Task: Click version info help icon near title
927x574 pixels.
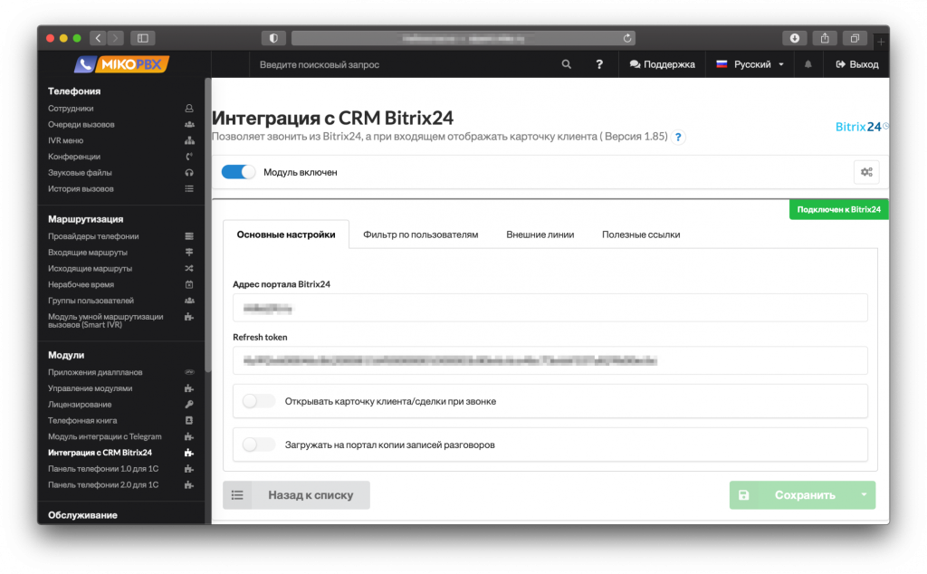Action: (679, 137)
